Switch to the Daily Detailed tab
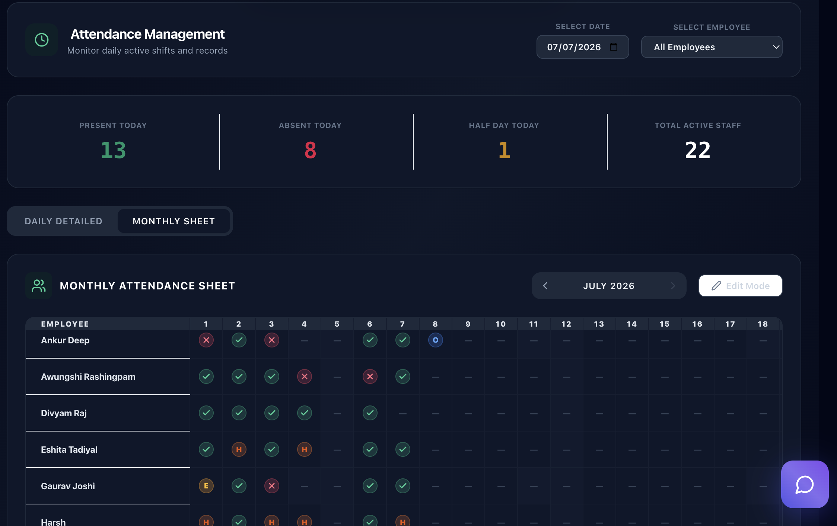The width and height of the screenshot is (837, 526). (x=63, y=221)
